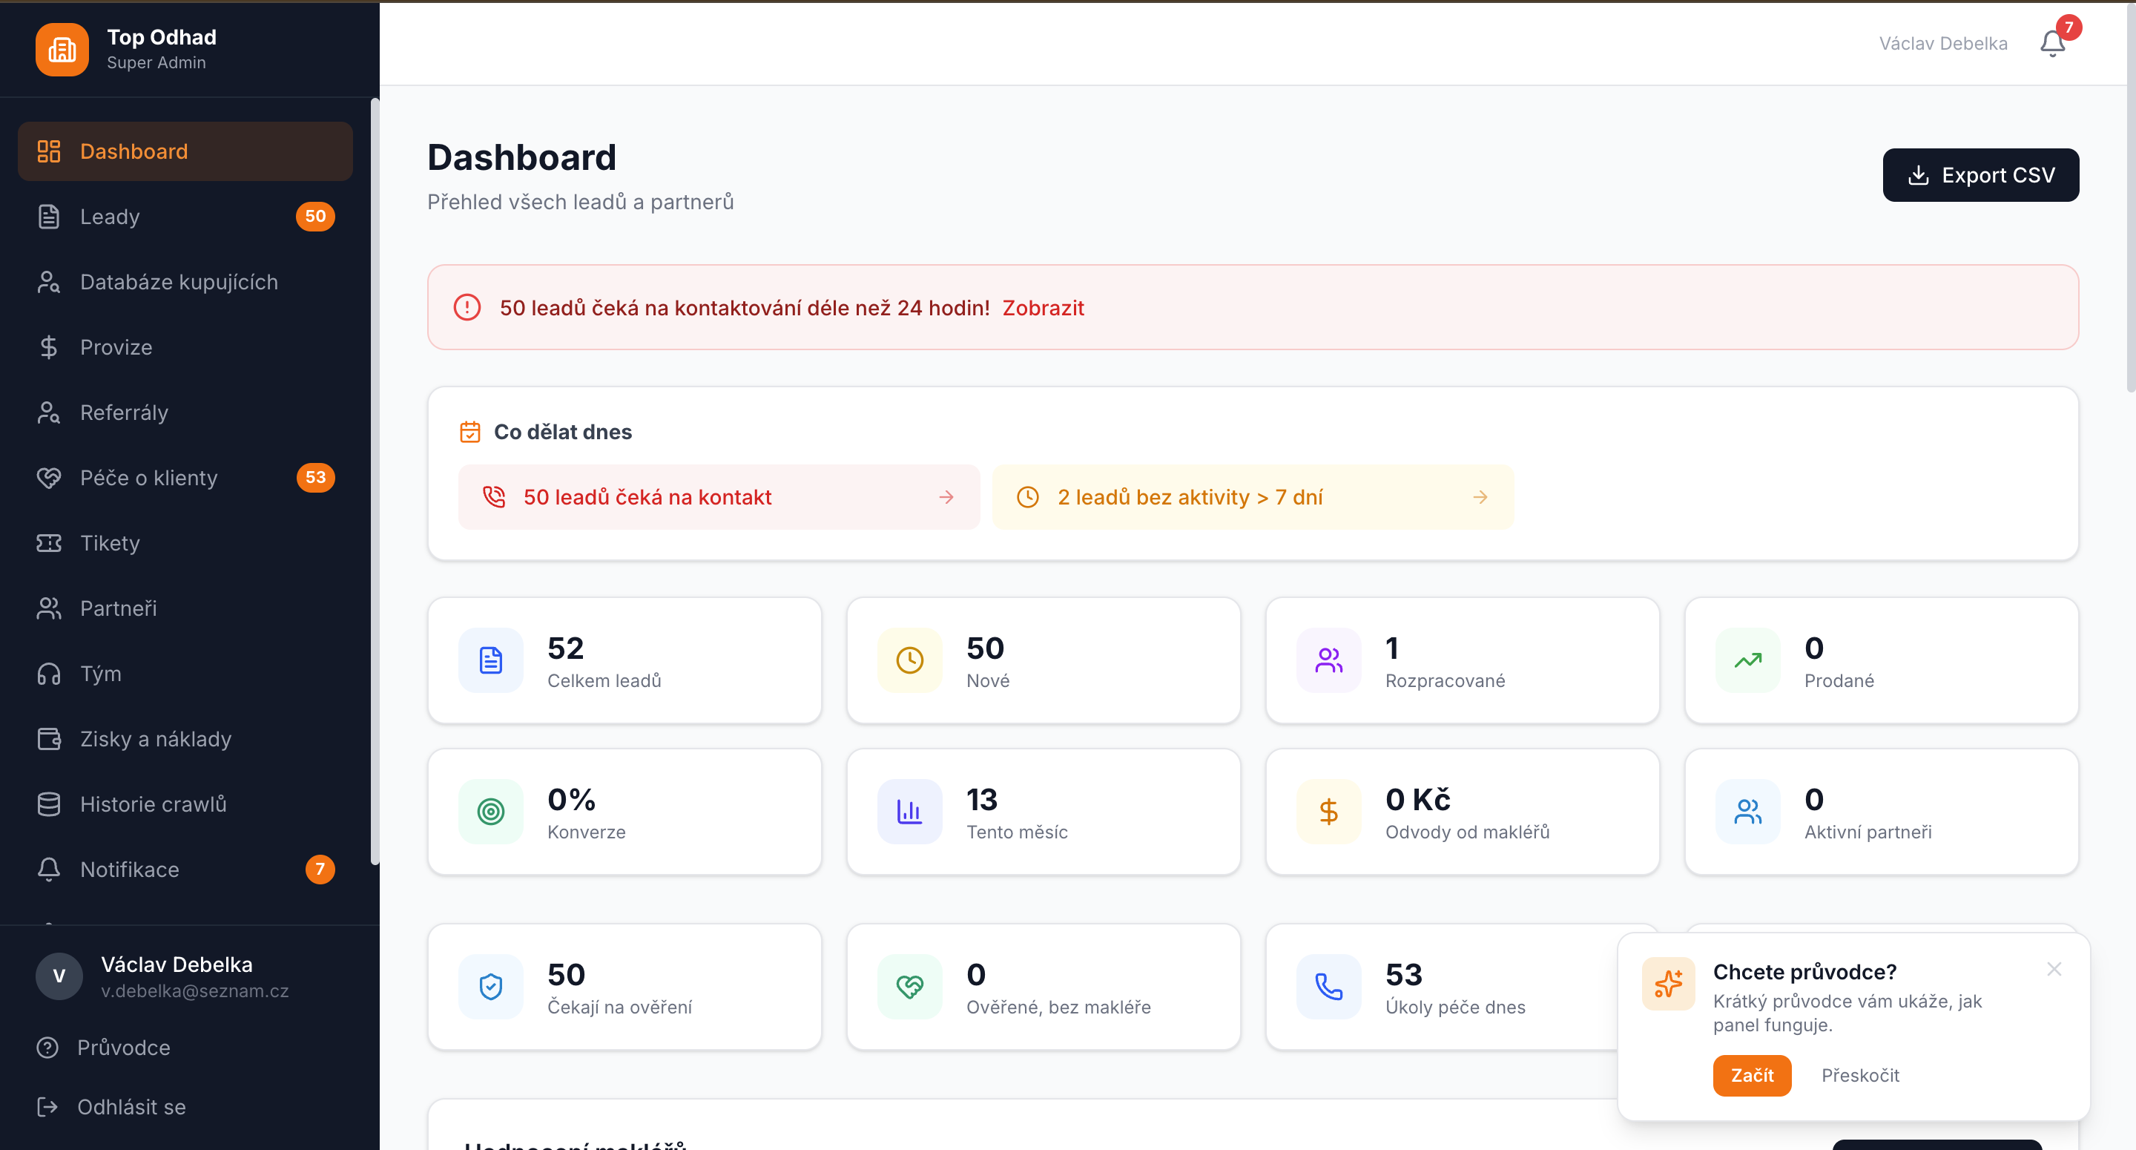
Task: Click the Přeskočit link
Action: click(1860, 1075)
